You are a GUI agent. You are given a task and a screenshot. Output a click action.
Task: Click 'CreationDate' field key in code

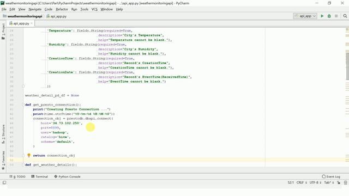(61, 72)
